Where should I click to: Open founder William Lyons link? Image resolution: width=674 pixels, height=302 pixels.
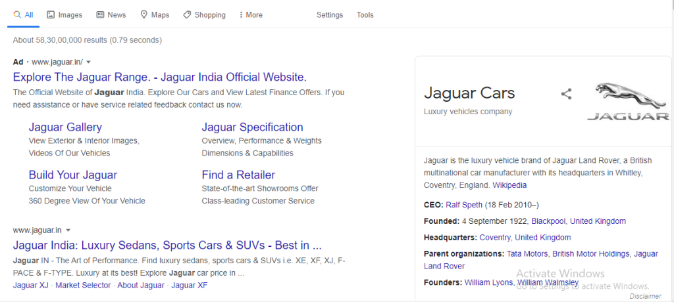tap(488, 283)
